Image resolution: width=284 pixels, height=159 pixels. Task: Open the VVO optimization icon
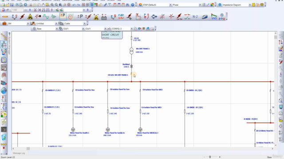click(214, 17)
